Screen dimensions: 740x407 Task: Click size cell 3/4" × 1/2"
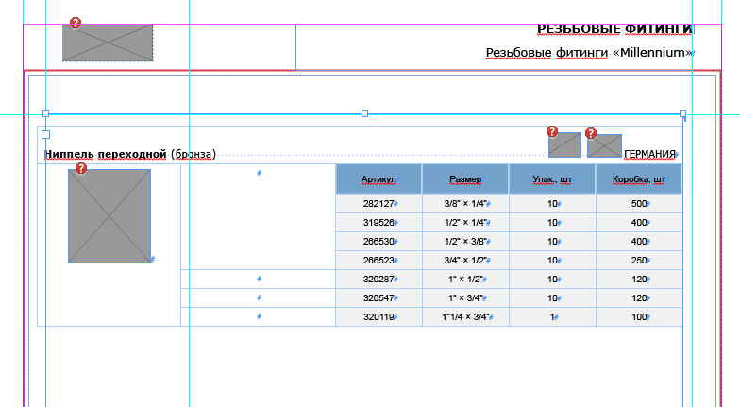click(465, 261)
